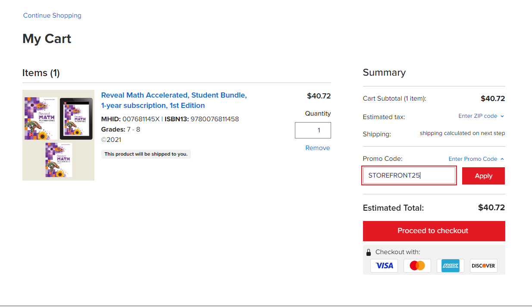Viewport: 532px width, 307px height.
Task: Open the Continue Shopping link
Action: click(x=52, y=15)
